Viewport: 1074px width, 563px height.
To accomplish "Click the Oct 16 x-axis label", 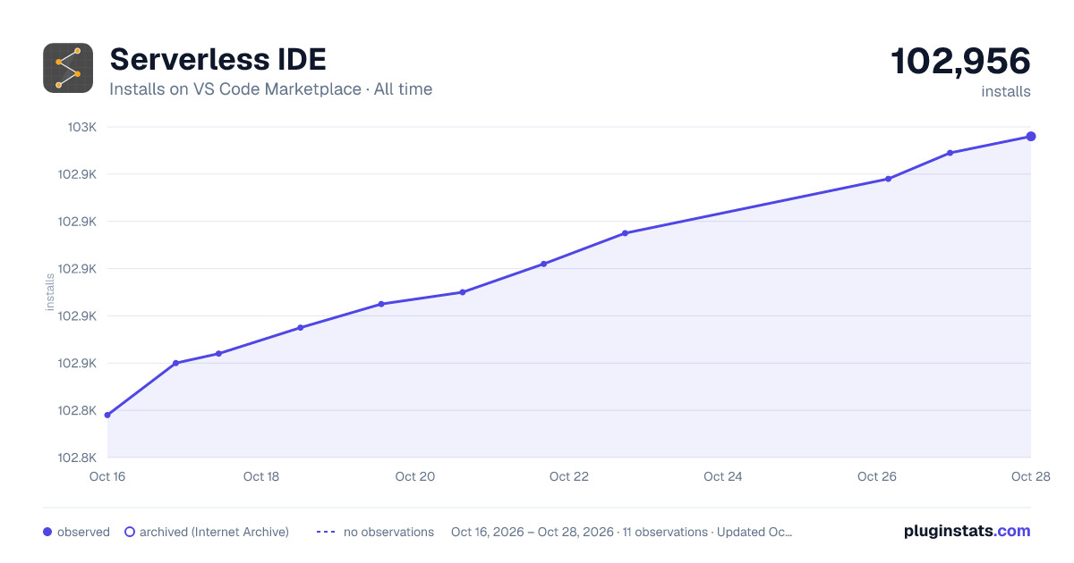I will [107, 476].
